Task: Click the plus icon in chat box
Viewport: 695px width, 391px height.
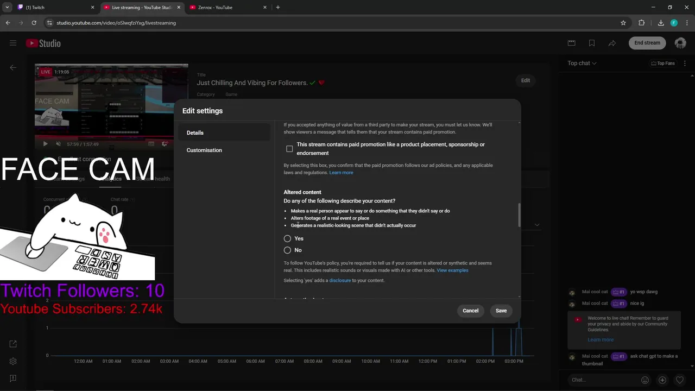Action: (662, 380)
